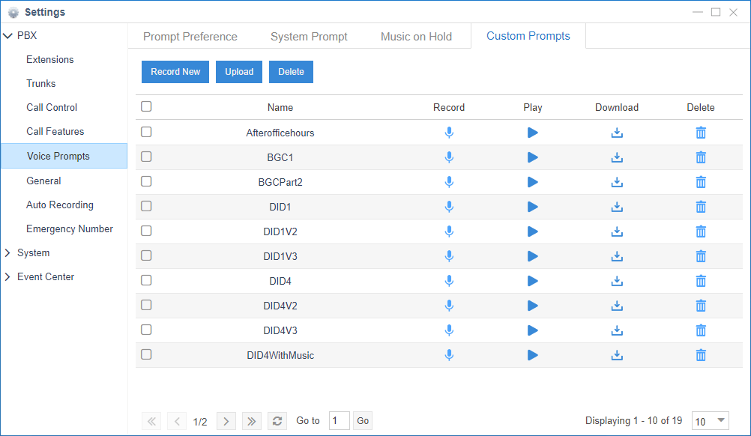This screenshot has width=751, height=436.
Task: Jump to the last page arrow
Action: point(251,421)
